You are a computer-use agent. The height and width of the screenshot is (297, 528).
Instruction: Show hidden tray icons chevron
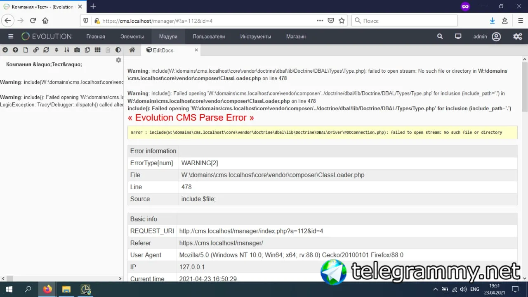click(435, 289)
